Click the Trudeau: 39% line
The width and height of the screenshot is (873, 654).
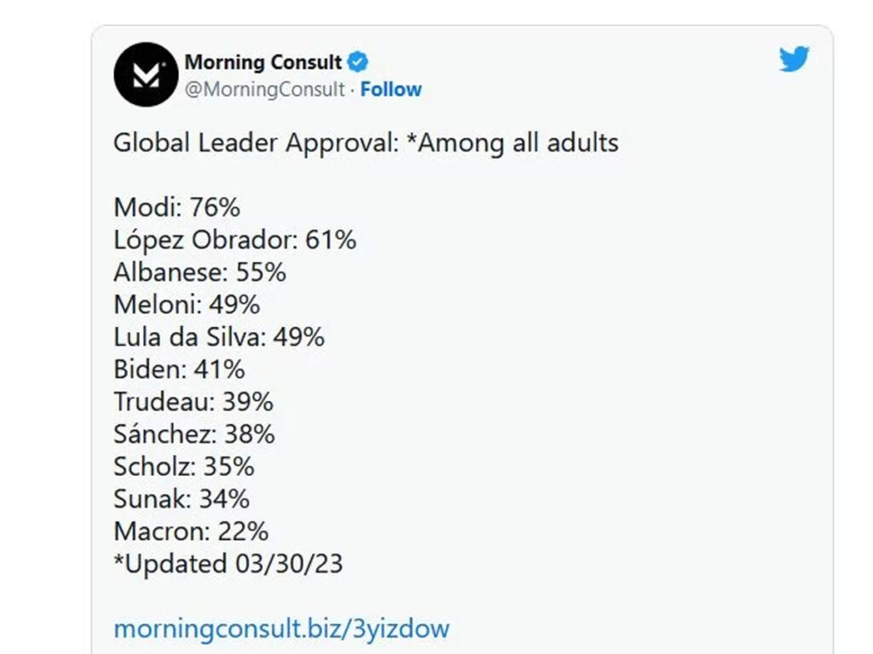(194, 402)
